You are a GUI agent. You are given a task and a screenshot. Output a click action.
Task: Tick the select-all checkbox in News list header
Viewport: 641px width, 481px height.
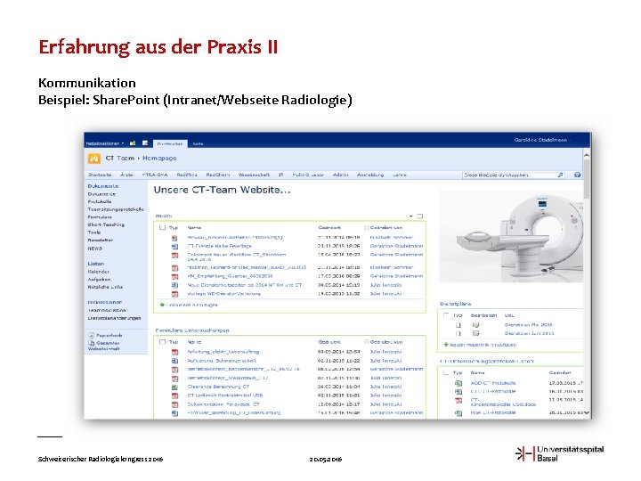[162, 227]
